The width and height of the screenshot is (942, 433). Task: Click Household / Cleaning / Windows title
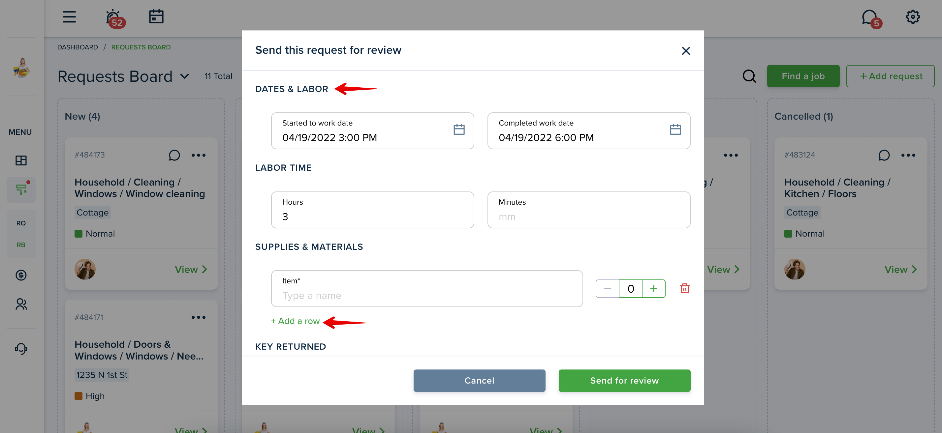pos(140,188)
